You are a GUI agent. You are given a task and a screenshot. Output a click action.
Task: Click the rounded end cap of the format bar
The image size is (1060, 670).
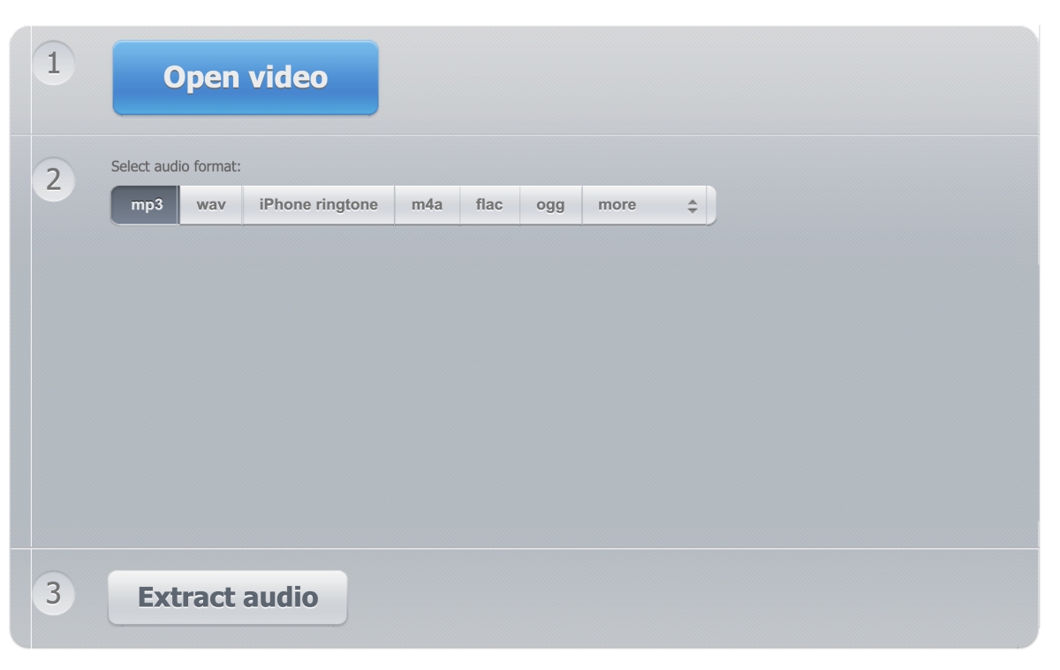(711, 205)
